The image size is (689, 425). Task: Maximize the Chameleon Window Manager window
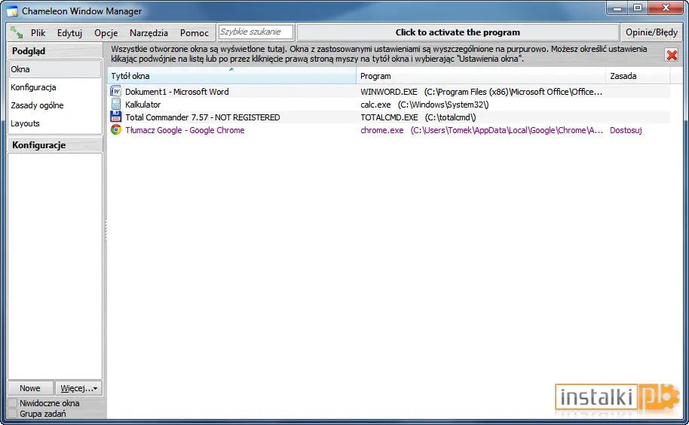[x=638, y=8]
